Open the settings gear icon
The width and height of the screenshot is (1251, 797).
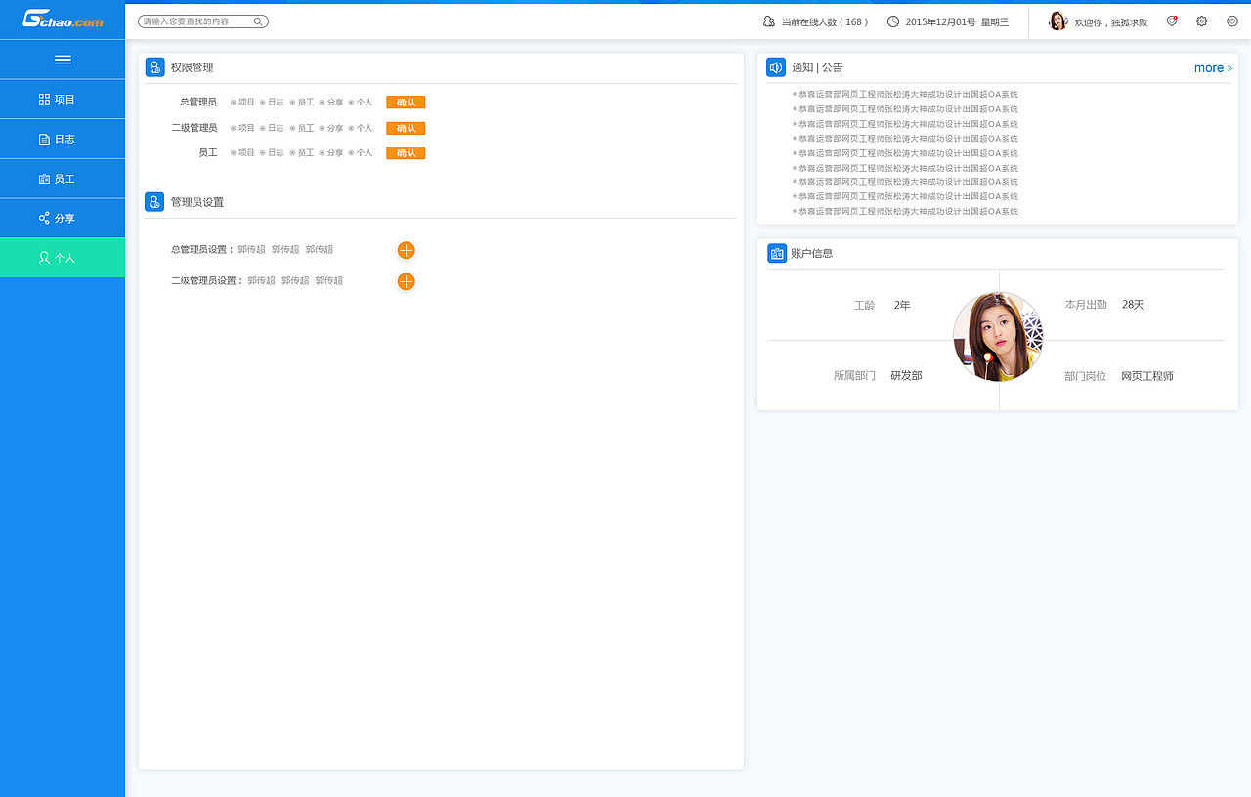[x=1202, y=21]
